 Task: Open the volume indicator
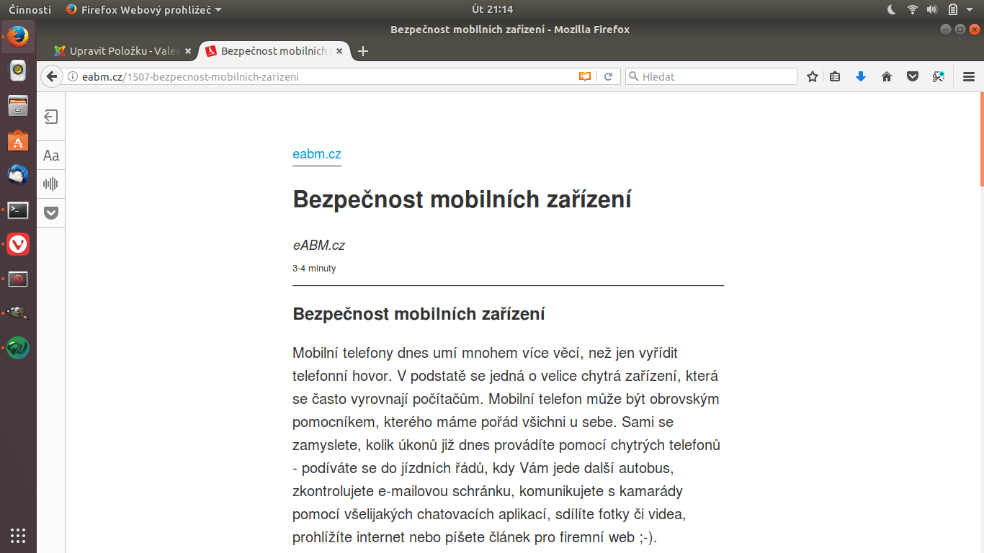tap(932, 9)
